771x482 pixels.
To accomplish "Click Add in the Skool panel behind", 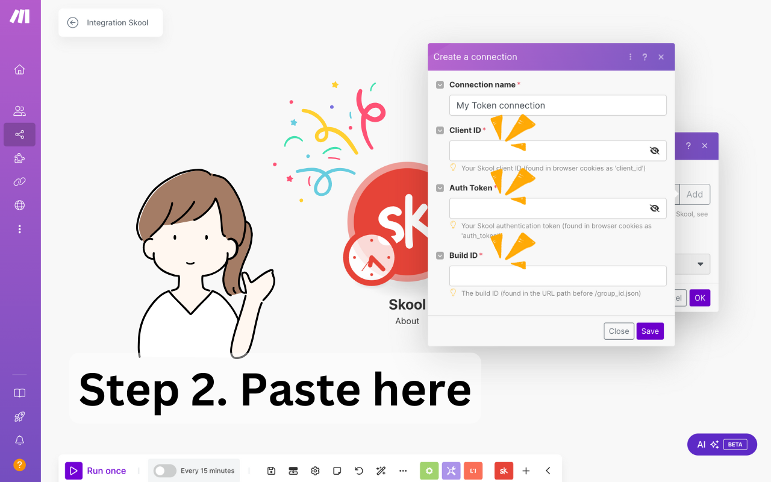I will (x=695, y=194).
